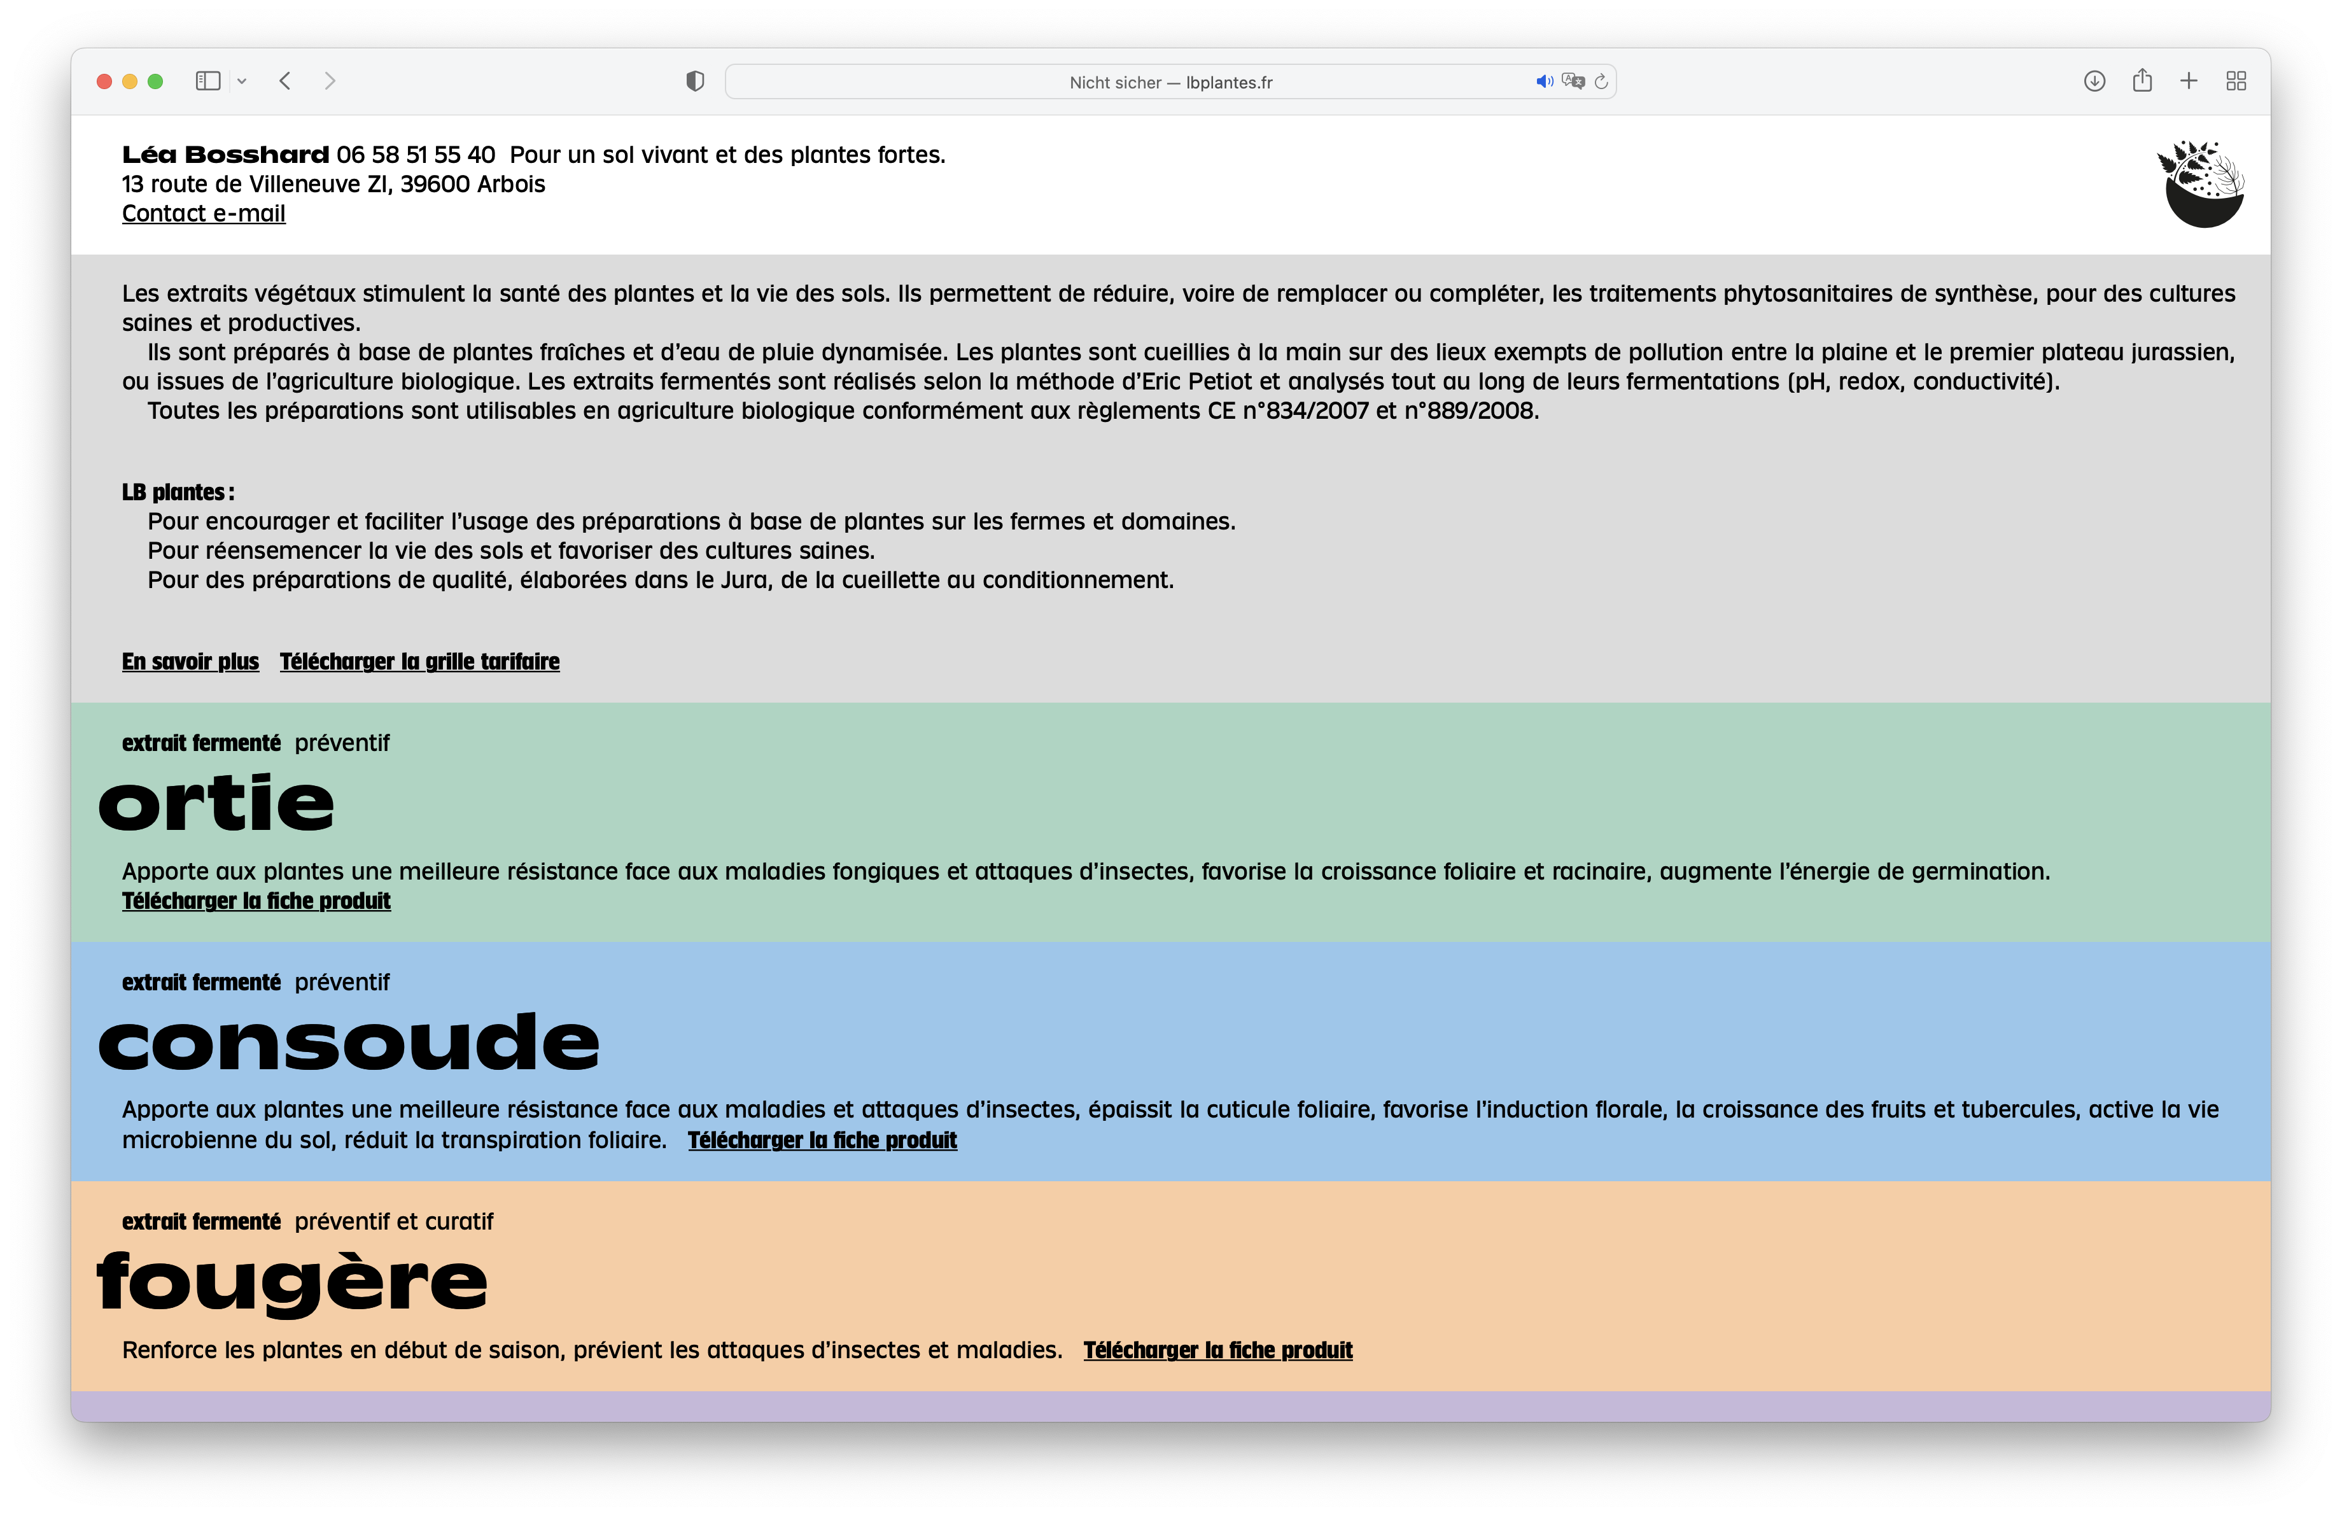
Task: Open the page translation icon
Action: (1573, 81)
